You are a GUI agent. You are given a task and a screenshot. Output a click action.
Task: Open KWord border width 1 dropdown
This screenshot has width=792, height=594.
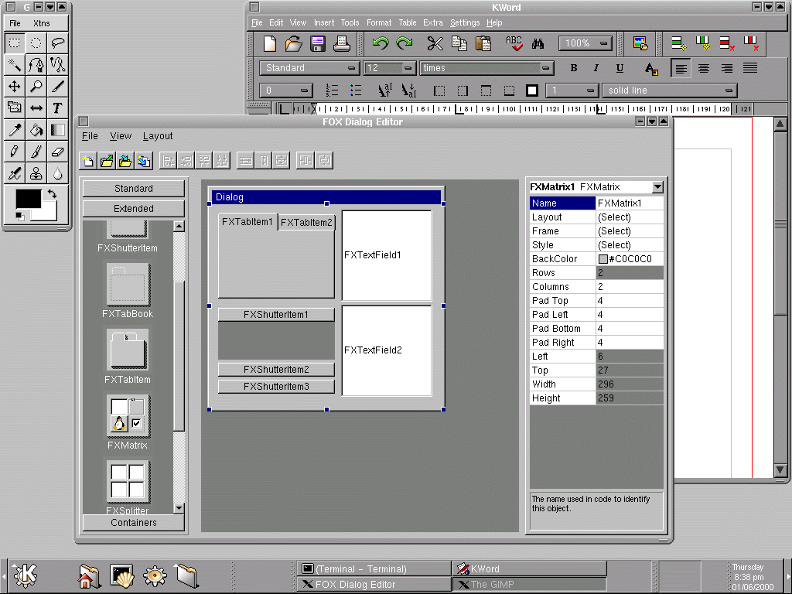pos(572,90)
